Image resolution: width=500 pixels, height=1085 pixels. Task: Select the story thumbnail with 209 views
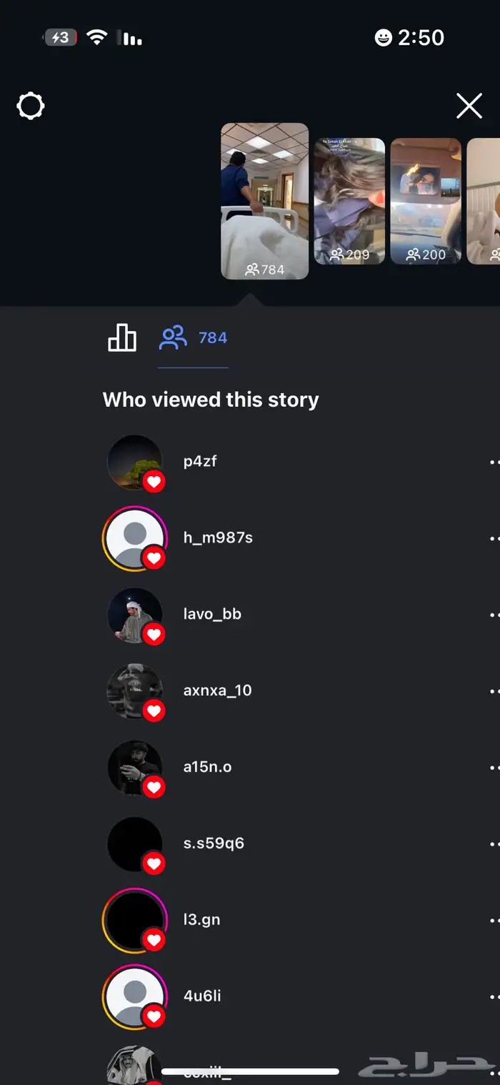(x=350, y=201)
